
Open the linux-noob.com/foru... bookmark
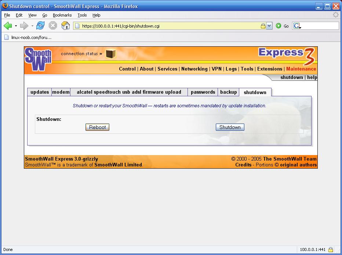pyautogui.click(x=28, y=37)
